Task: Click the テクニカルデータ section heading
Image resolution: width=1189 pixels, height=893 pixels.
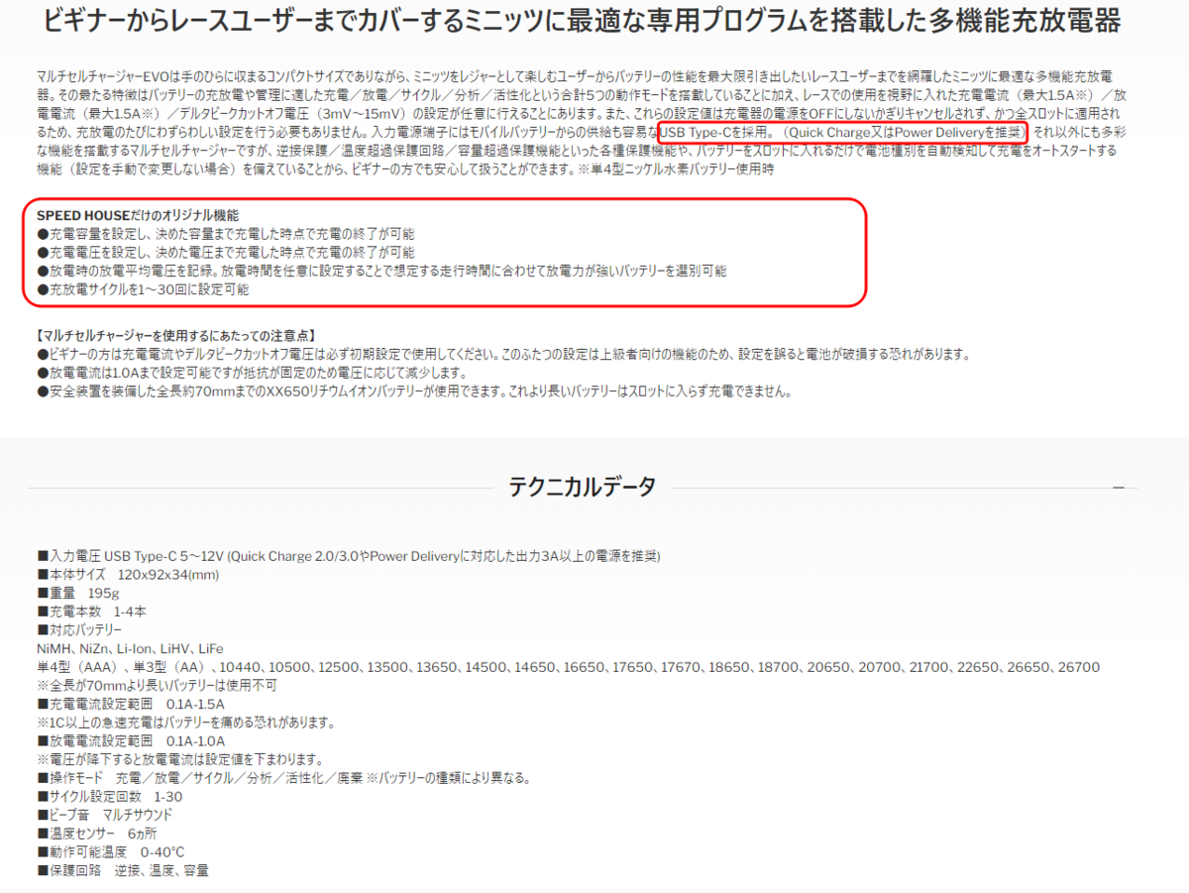Action: tap(582, 487)
